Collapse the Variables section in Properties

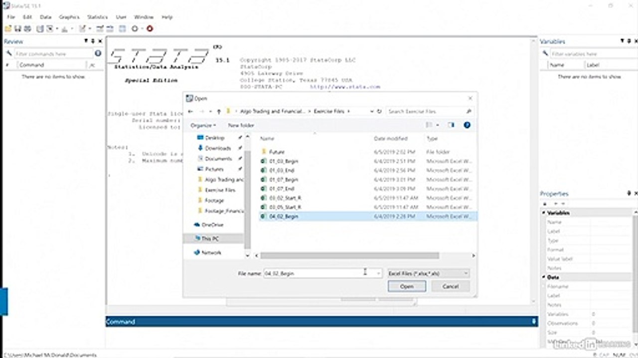point(544,213)
